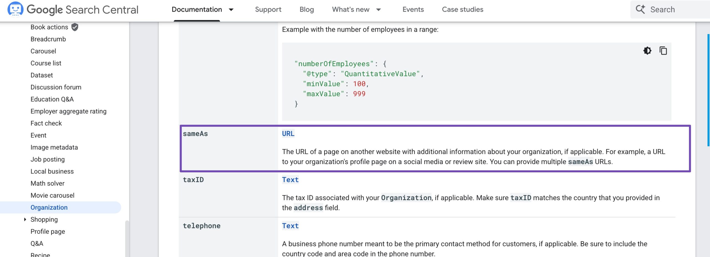Focus the Search input field
The width and height of the screenshot is (710, 257).
click(x=670, y=9)
